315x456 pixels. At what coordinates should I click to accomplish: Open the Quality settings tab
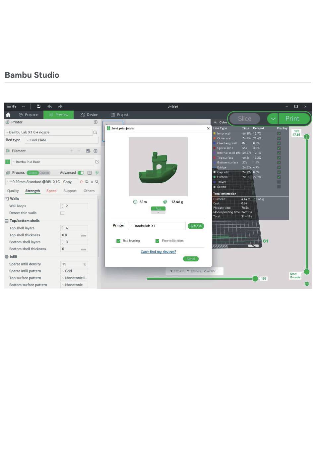(x=13, y=191)
